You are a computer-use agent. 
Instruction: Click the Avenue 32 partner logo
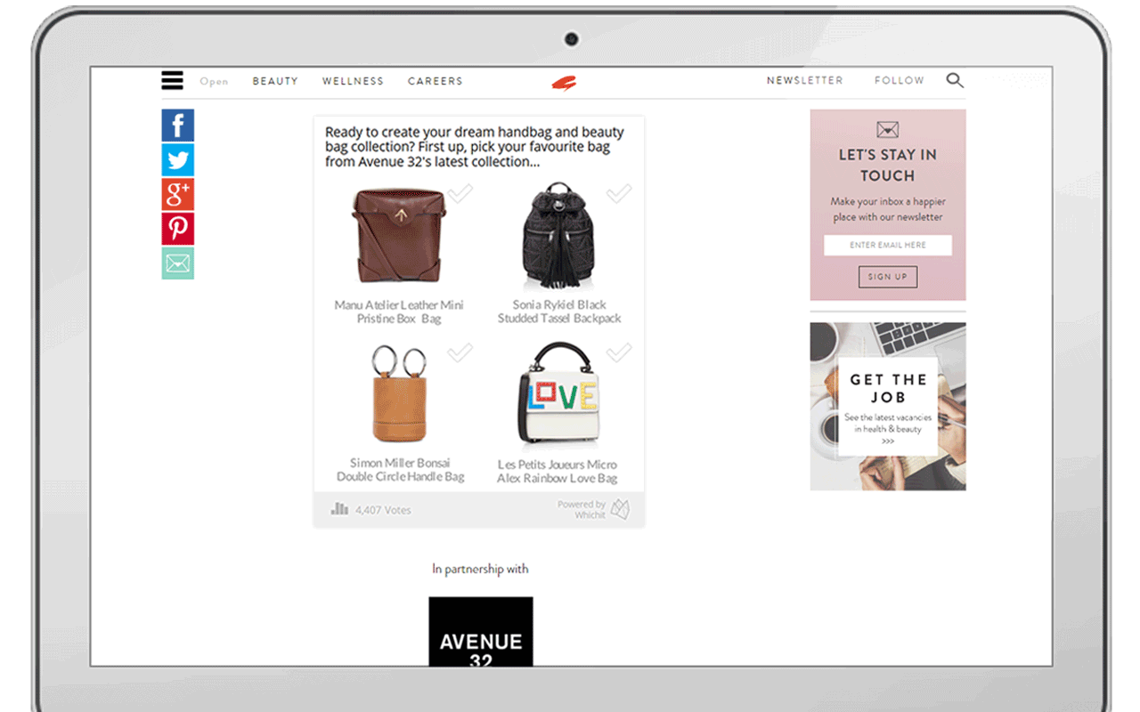click(x=481, y=632)
